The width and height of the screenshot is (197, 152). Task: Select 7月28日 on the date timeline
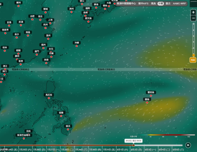[67, 150]
